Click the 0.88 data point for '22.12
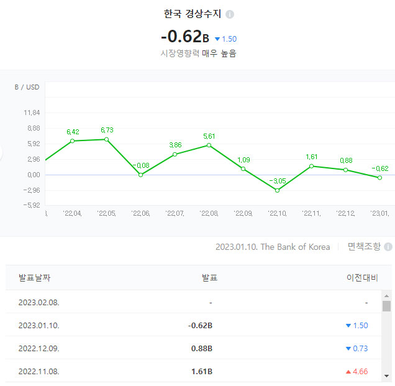Screen dimensions: 395x386 (x=345, y=170)
